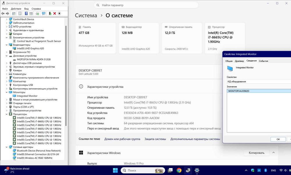Screen dimensions: 291x175
Task: Collapse the Видеоадаптеры node
Action: pyautogui.click(x=7, y=45)
